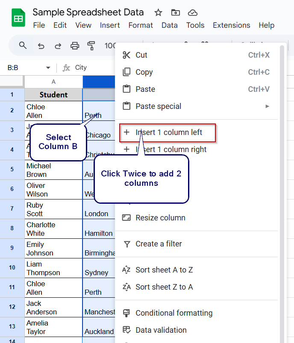The width and height of the screenshot is (294, 343).
Task: Click the filter funnel icon
Action: [x=127, y=244]
